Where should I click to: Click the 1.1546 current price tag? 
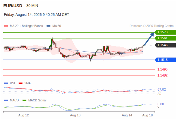[x=165, y=45]
